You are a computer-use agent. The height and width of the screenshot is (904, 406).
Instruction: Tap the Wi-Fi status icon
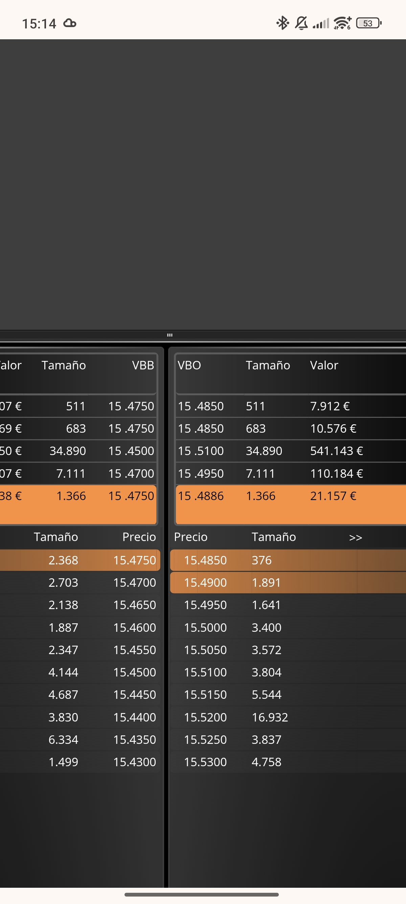point(342,23)
